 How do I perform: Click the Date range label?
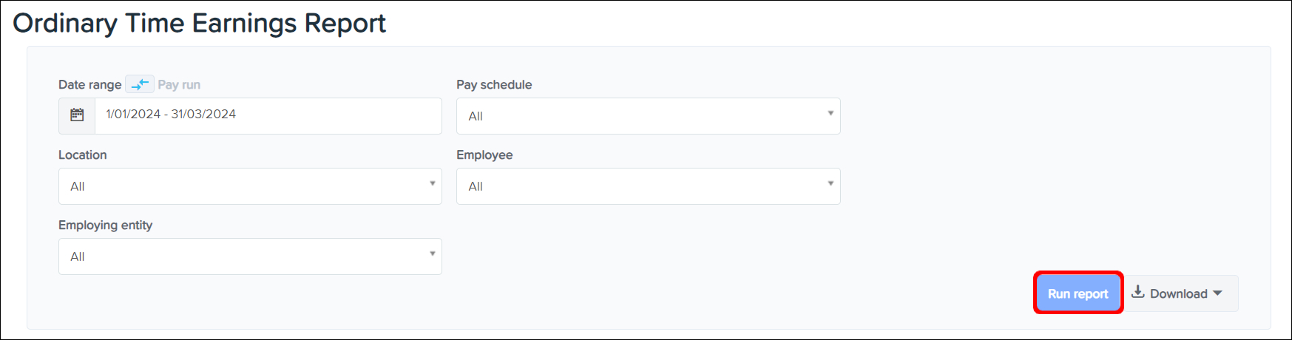point(89,85)
